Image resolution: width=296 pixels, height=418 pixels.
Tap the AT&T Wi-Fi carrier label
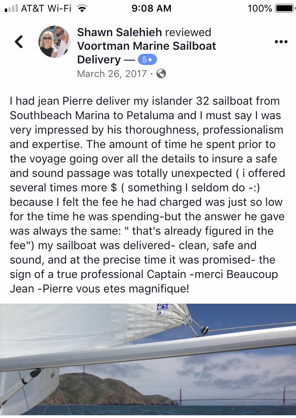(x=46, y=8)
